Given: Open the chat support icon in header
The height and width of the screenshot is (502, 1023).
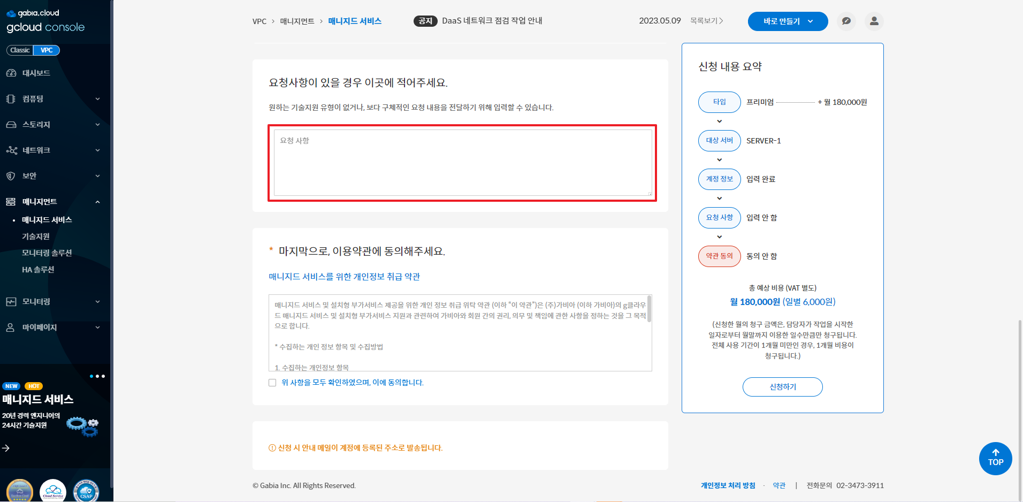Looking at the screenshot, I should [846, 21].
